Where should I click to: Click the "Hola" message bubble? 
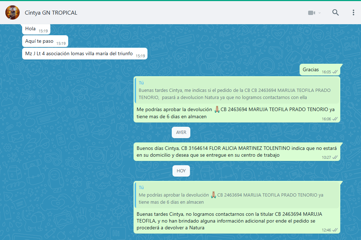pyautogui.click(x=31, y=29)
